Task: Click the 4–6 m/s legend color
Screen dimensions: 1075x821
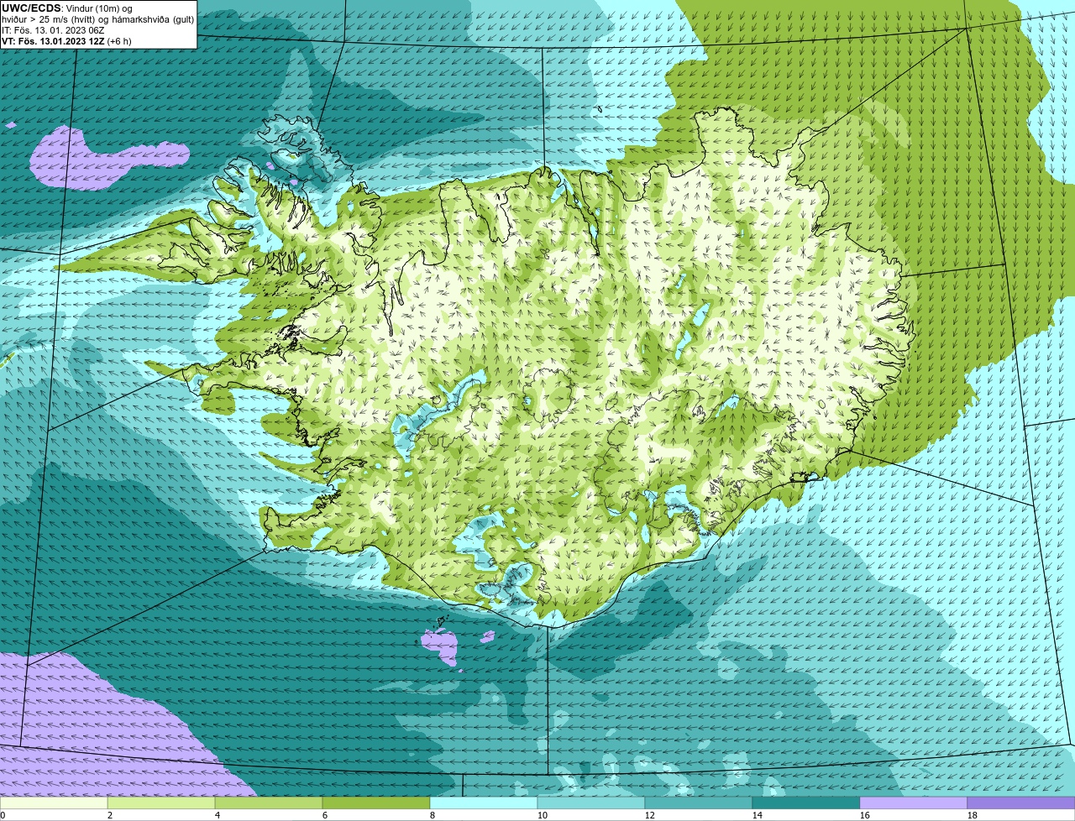Action: 269,803
